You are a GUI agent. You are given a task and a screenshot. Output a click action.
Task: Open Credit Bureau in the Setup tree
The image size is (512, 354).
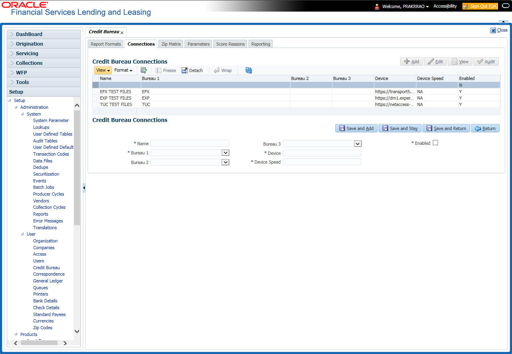tap(46, 268)
